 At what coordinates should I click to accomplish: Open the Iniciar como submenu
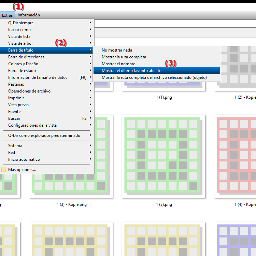(x=47, y=30)
